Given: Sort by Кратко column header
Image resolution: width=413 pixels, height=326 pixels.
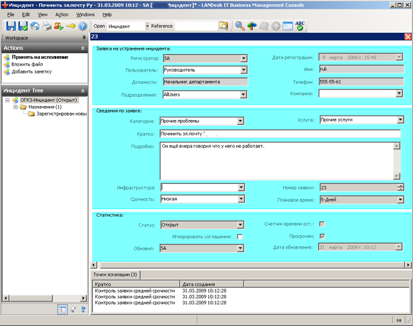Looking at the screenshot, I should [136, 284].
